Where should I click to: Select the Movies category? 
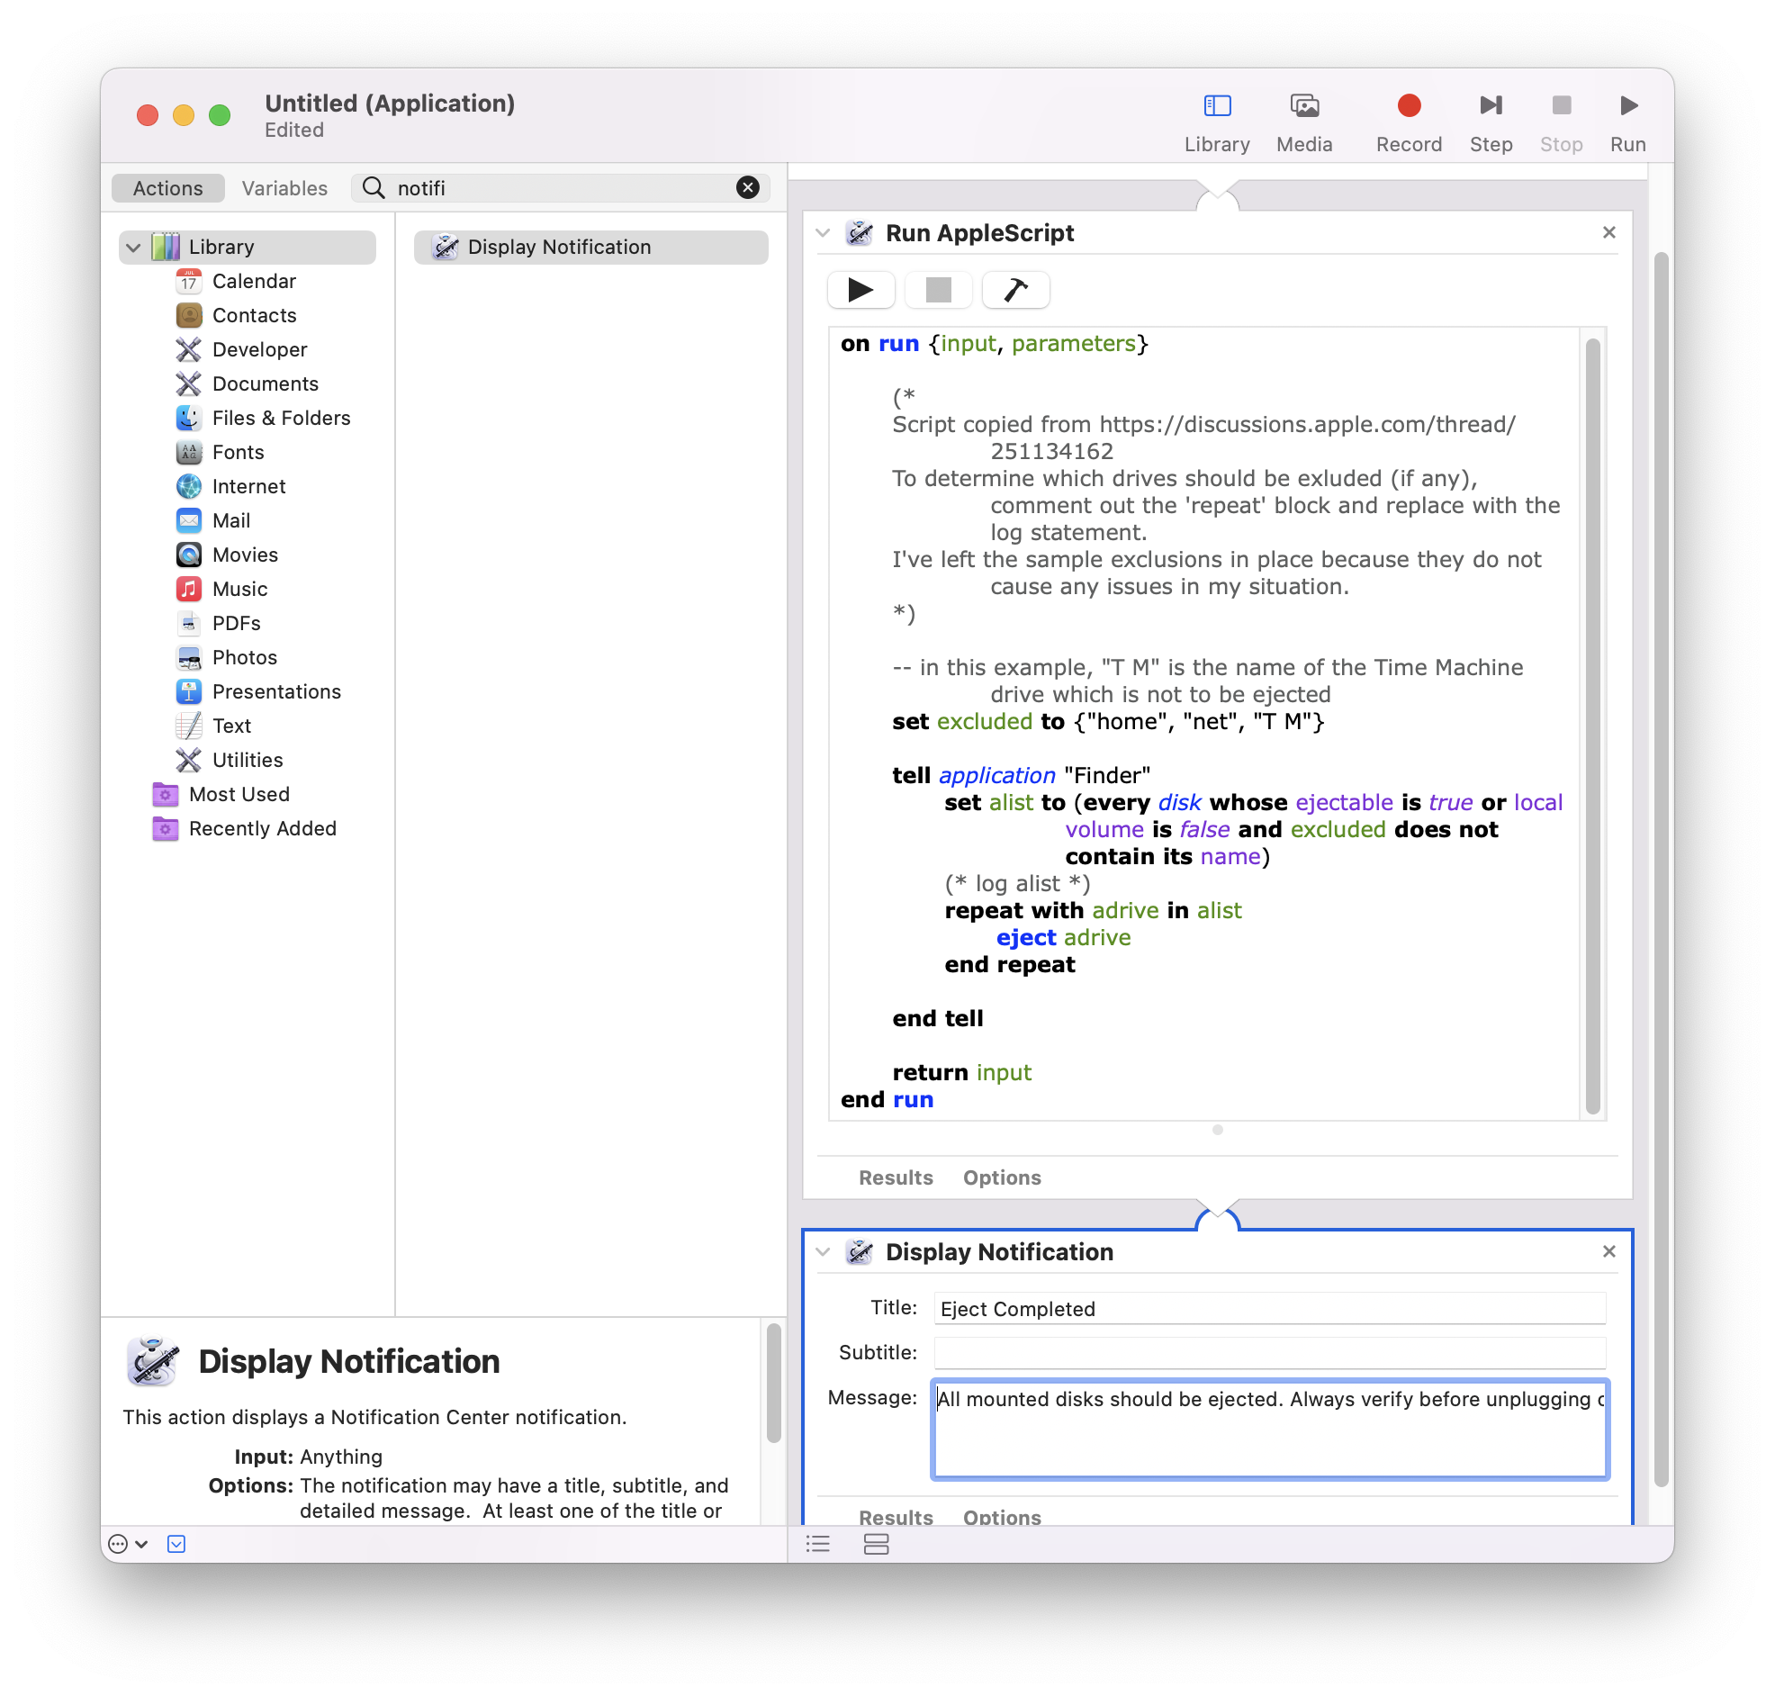(245, 555)
